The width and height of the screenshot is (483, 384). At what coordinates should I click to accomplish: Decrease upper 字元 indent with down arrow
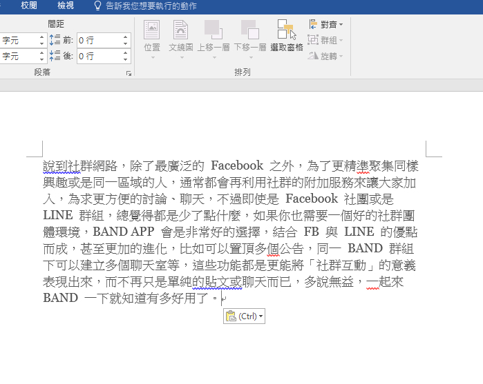42,44
